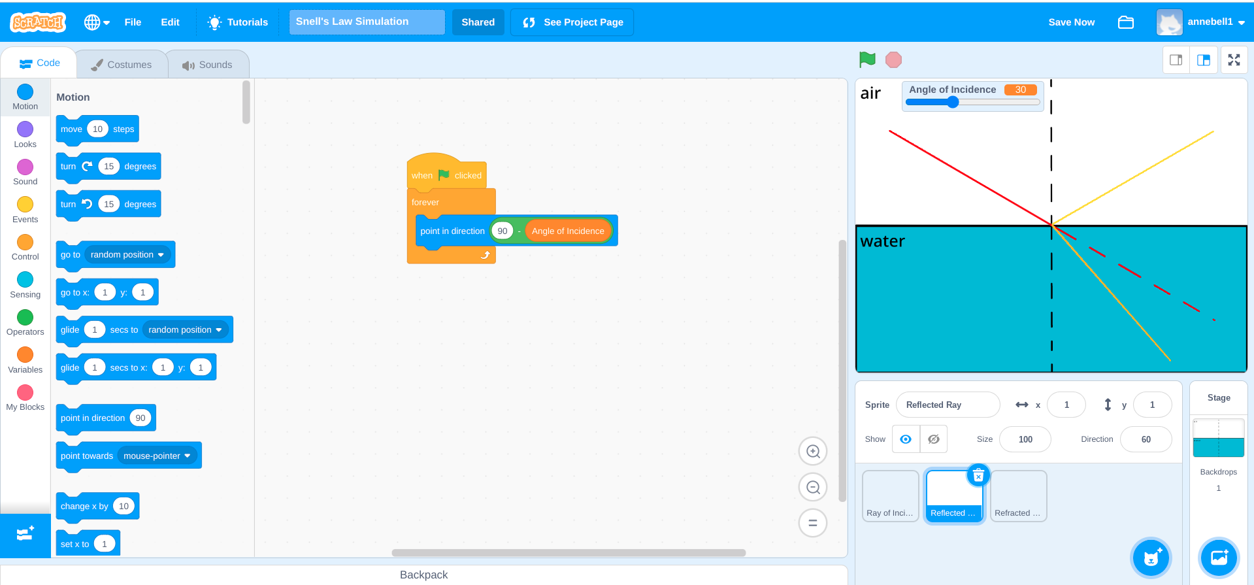Zoom out on the code workspace
The height and width of the screenshot is (585, 1254).
(813, 488)
